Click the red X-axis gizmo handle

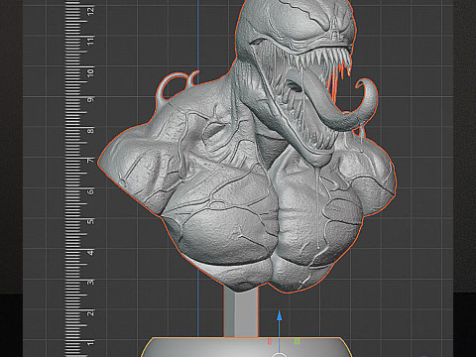269,341
